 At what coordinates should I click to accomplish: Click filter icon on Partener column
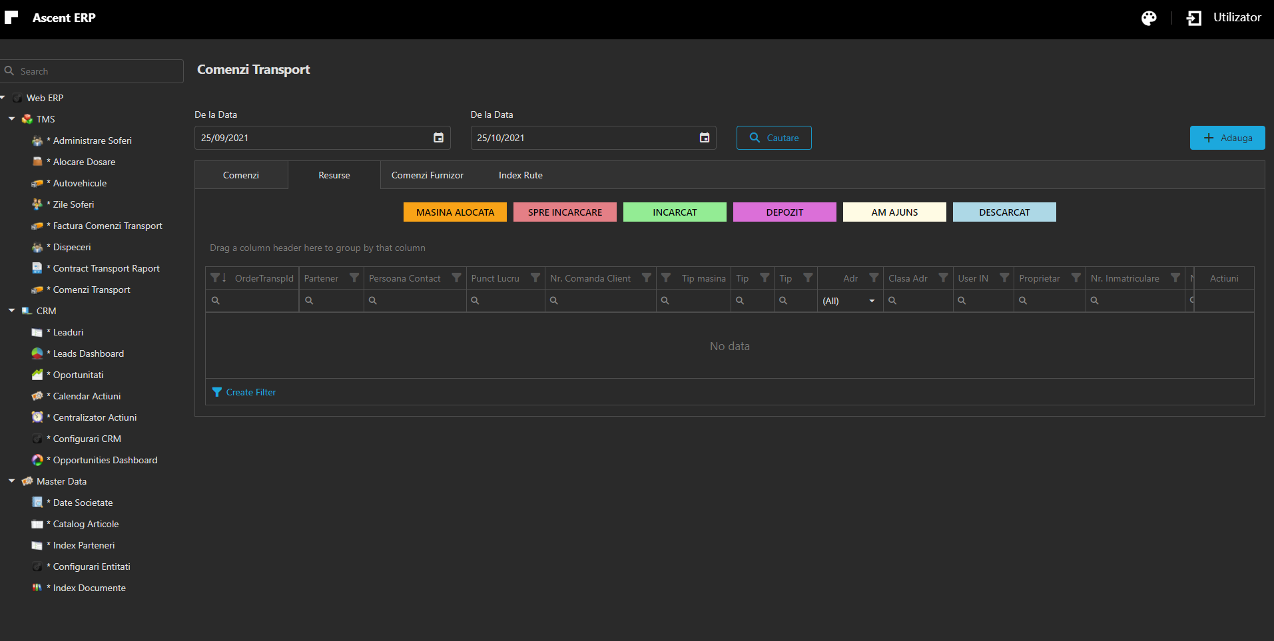click(x=354, y=278)
